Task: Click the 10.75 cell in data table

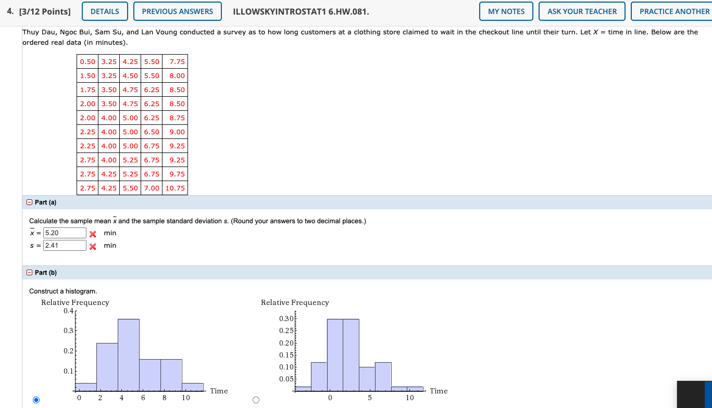Action: pos(175,188)
